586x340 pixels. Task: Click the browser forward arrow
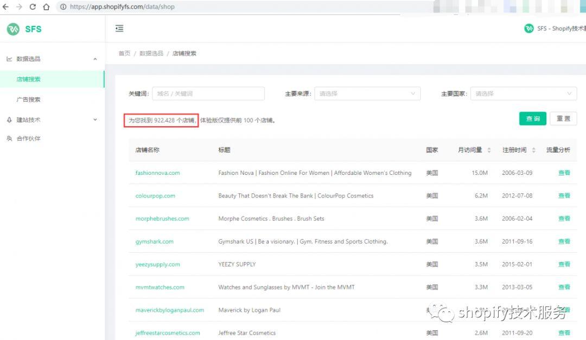point(19,6)
